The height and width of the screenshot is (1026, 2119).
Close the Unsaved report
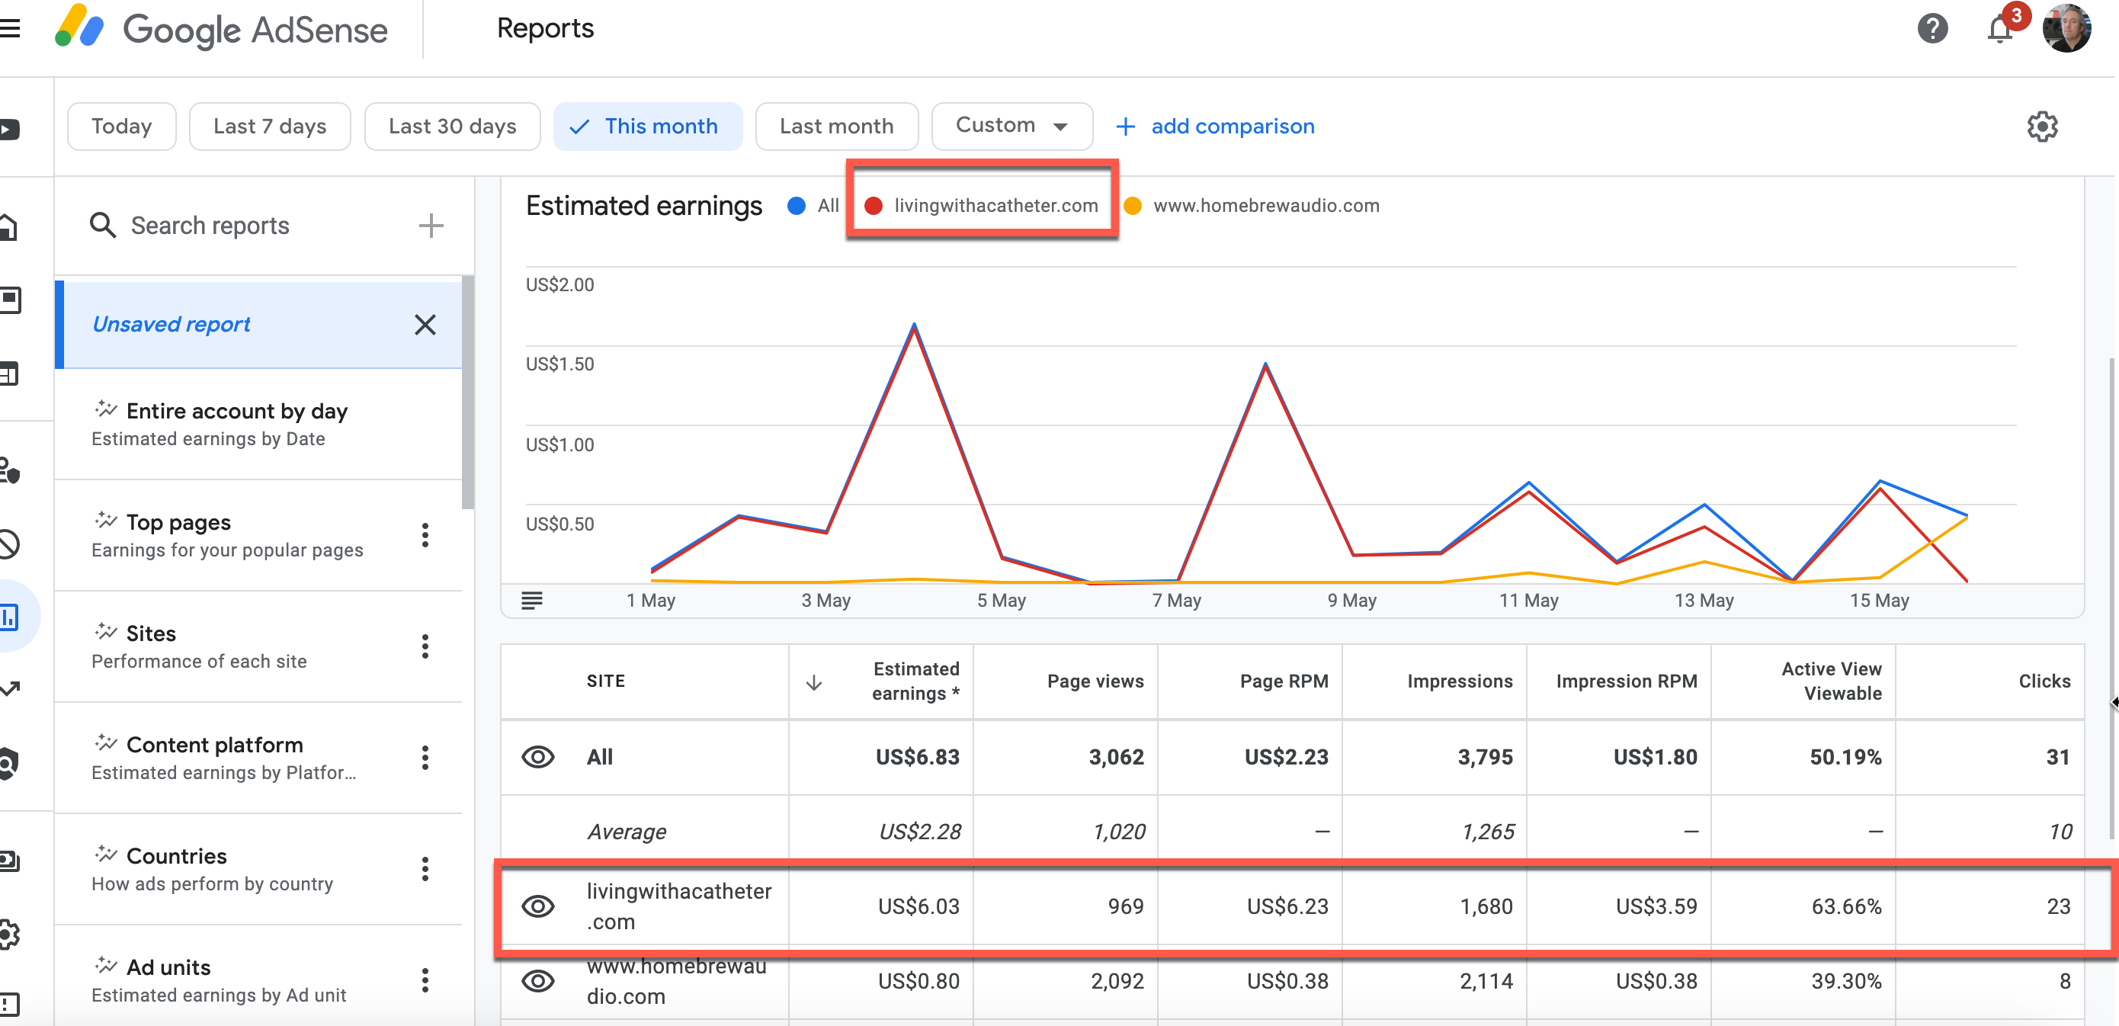[x=425, y=325]
